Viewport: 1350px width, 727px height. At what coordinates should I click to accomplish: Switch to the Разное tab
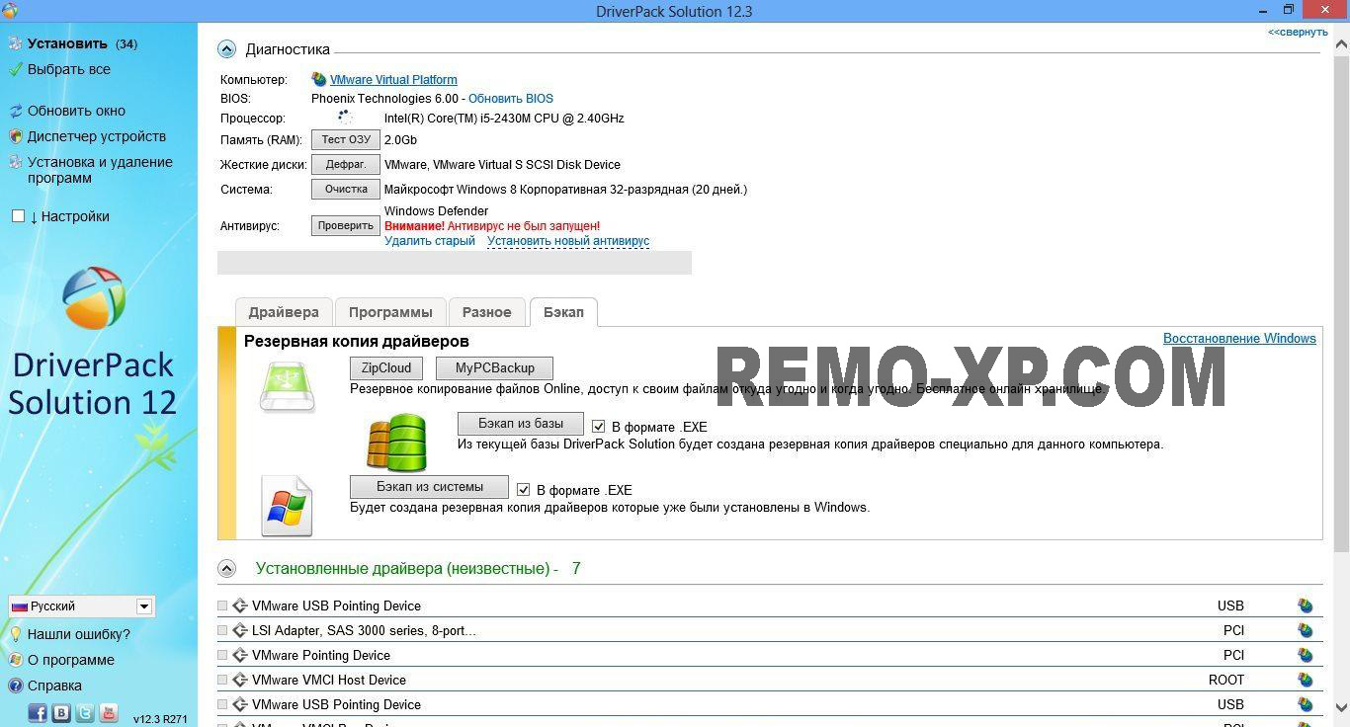pyautogui.click(x=487, y=312)
